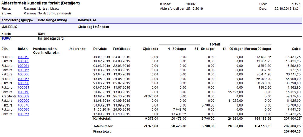Select the 'MÅNEDLIG' group value
The image size is (303, 137).
[x=9, y=27]
